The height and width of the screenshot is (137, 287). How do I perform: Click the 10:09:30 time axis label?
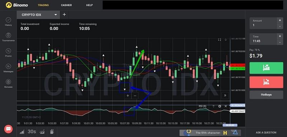(137, 123)
